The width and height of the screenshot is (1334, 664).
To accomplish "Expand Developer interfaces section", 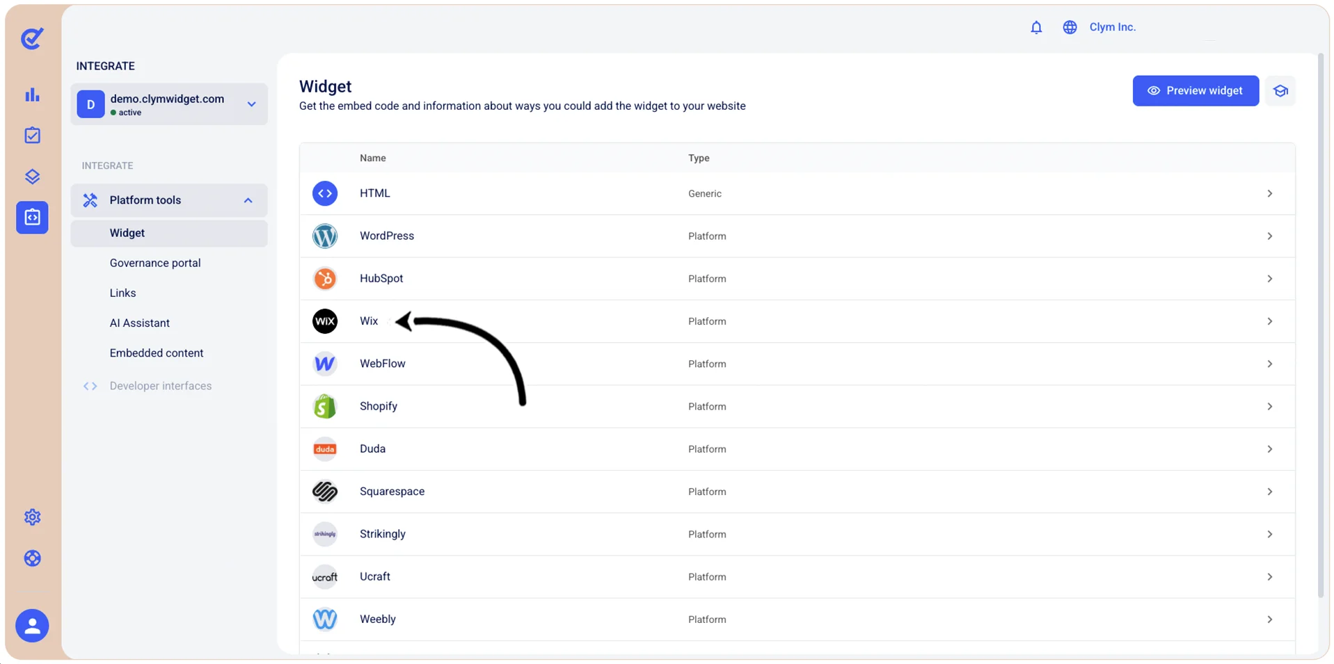I will click(160, 386).
